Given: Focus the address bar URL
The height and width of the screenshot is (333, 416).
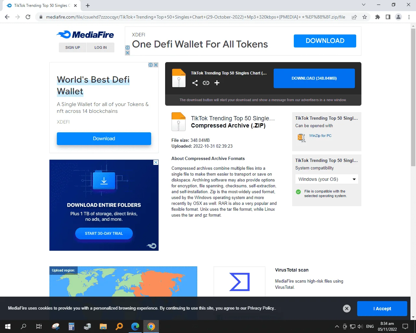Looking at the screenshot, I should pos(195,17).
